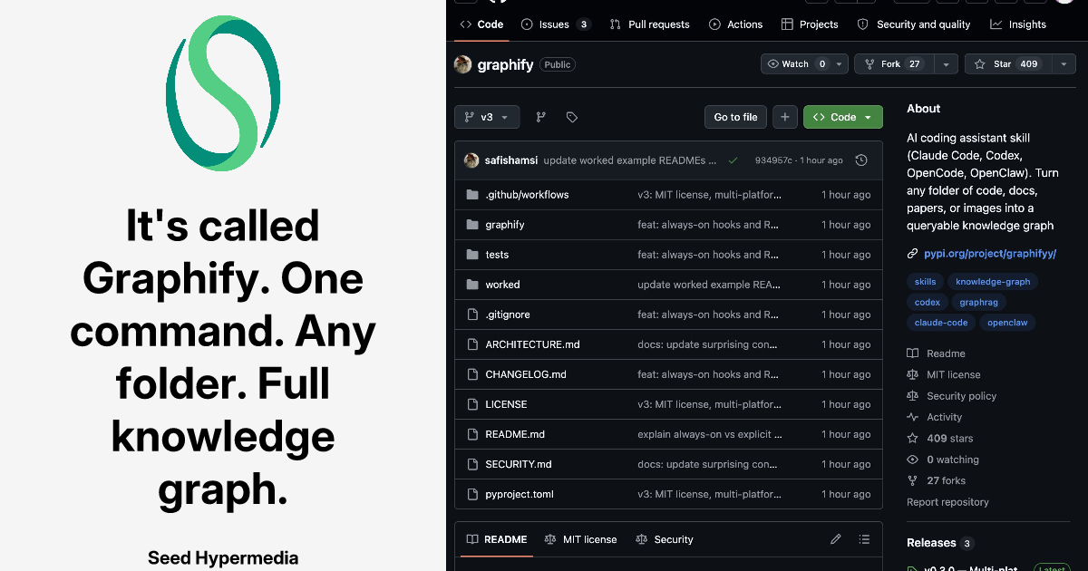Open the worked folder
The image size is (1088, 571).
click(502, 285)
